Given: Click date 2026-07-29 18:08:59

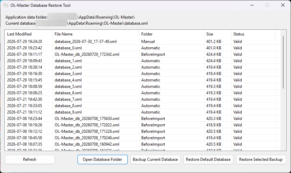Looking at the screenshot, I should [24, 86].
